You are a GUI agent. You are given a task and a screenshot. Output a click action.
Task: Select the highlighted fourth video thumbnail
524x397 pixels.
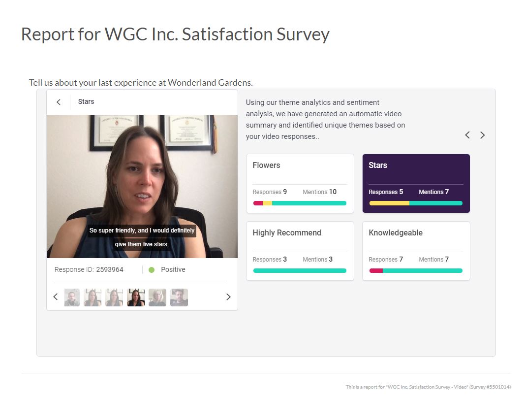point(136,298)
